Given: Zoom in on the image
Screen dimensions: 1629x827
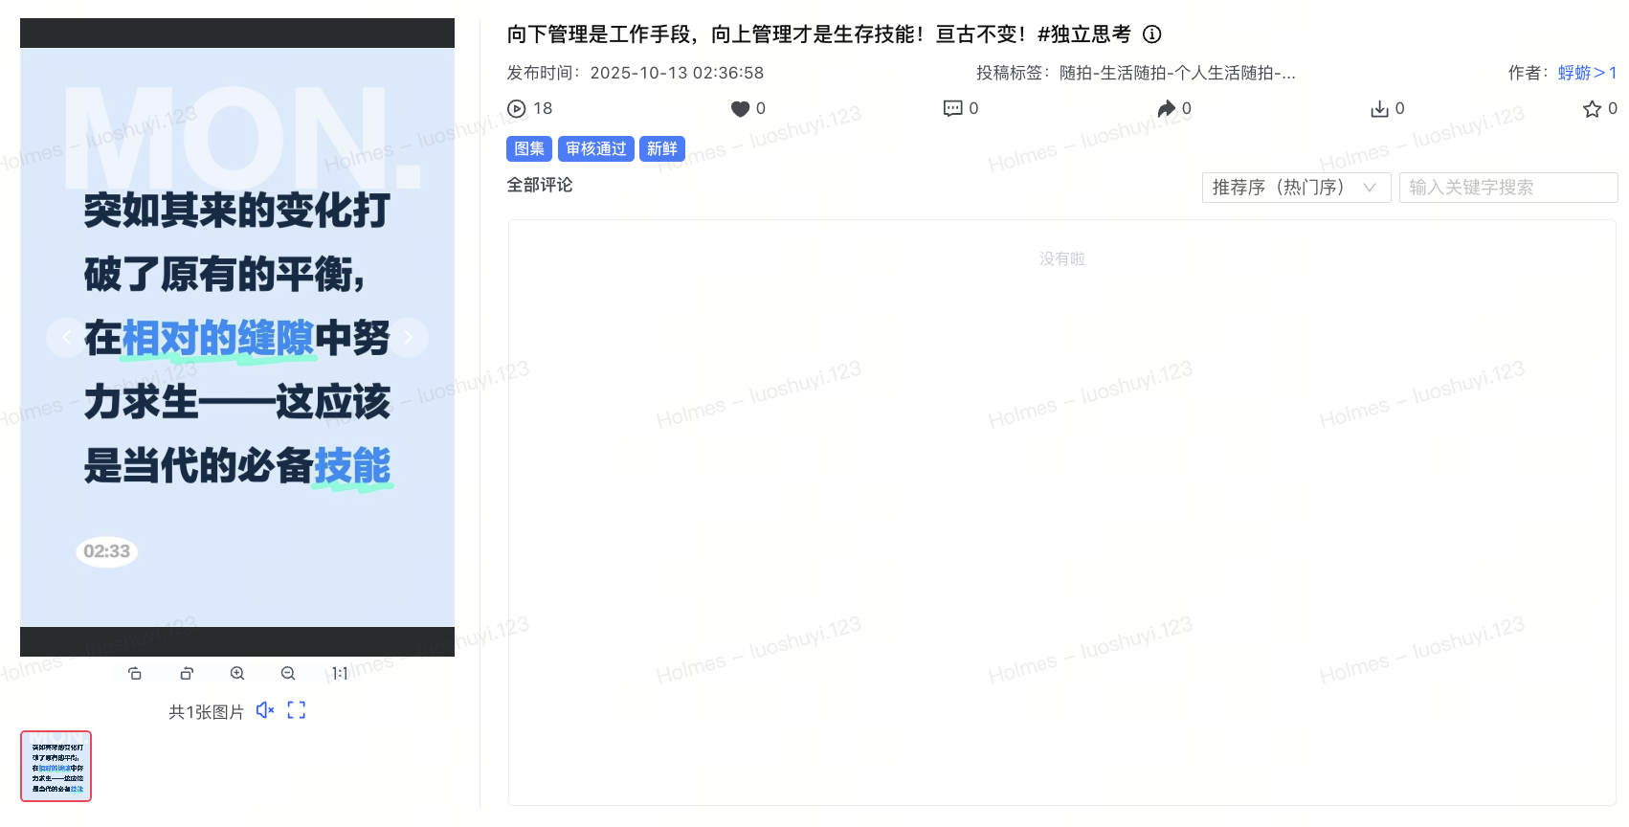Looking at the screenshot, I should tap(237, 674).
